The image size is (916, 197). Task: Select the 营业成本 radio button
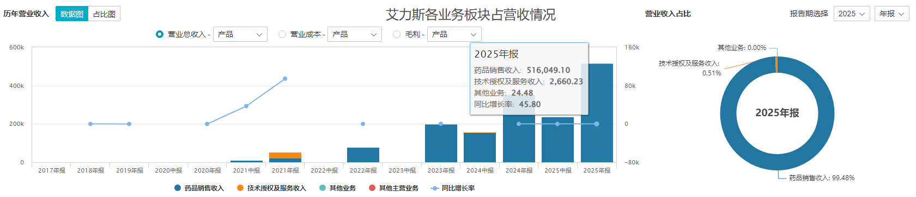pyautogui.click(x=282, y=34)
